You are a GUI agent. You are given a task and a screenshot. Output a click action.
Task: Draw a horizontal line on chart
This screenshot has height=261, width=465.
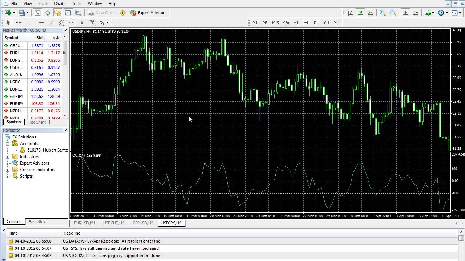[41, 22]
